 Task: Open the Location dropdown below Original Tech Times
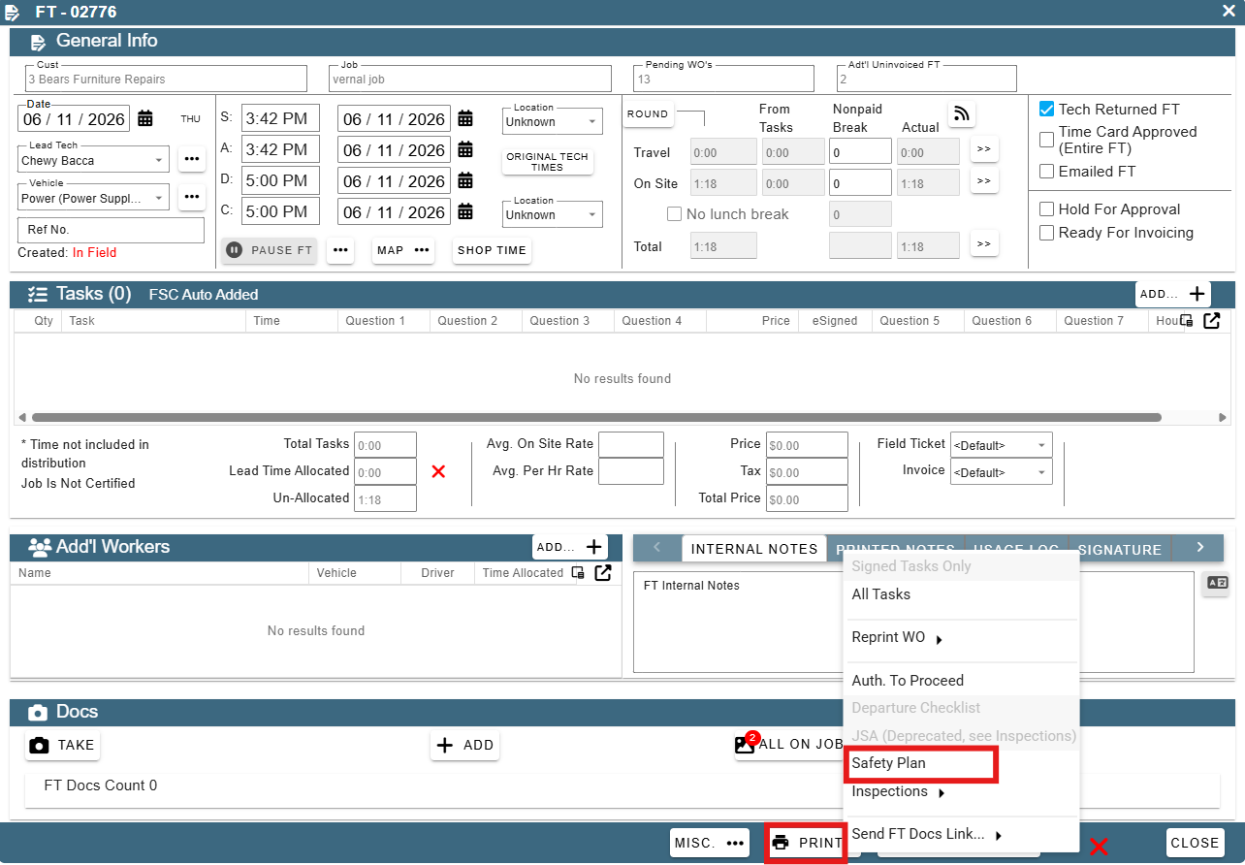click(553, 213)
